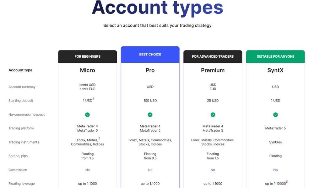The image size is (314, 188).
Task: Select the FOR BEGINNERS header tab
Action: tap(87, 56)
